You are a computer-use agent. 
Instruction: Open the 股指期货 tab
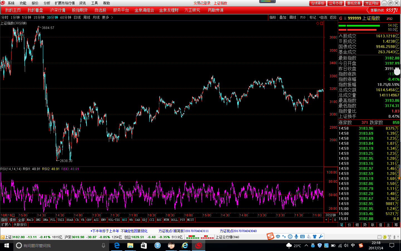click(80, 10)
